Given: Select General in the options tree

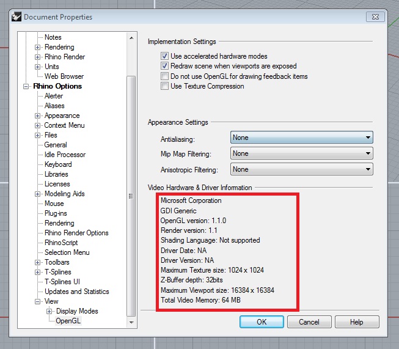Looking at the screenshot, I should [56, 145].
